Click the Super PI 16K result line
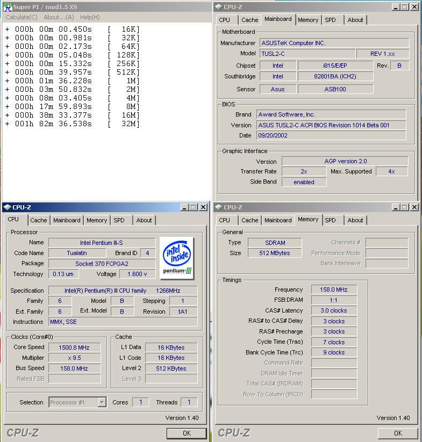422x442 pixels. coord(72,30)
